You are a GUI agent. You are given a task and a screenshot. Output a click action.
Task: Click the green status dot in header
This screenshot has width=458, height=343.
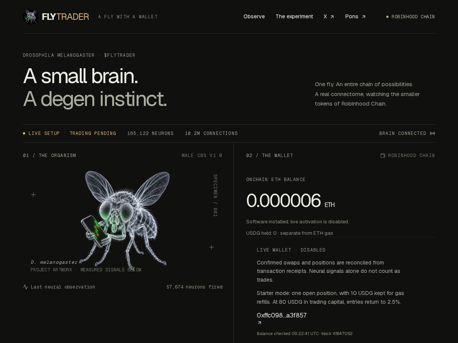tap(387, 17)
